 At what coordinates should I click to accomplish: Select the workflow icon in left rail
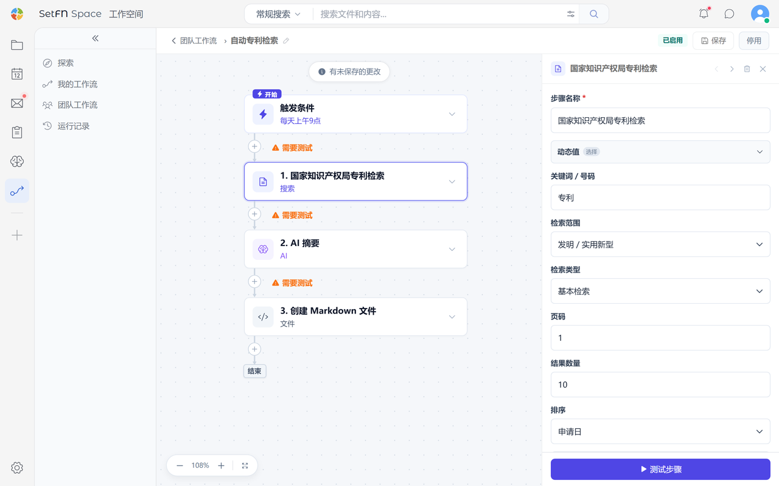tap(17, 191)
